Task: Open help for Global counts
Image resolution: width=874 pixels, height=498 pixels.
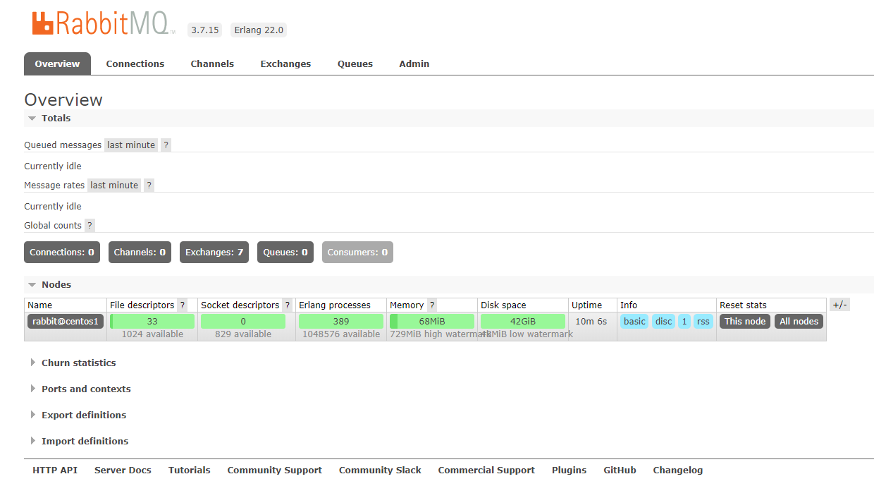Action: coord(90,225)
